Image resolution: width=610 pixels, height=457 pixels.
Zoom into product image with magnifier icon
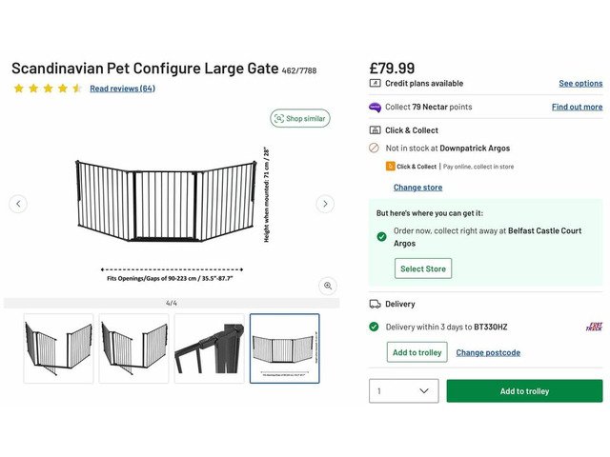tap(328, 286)
